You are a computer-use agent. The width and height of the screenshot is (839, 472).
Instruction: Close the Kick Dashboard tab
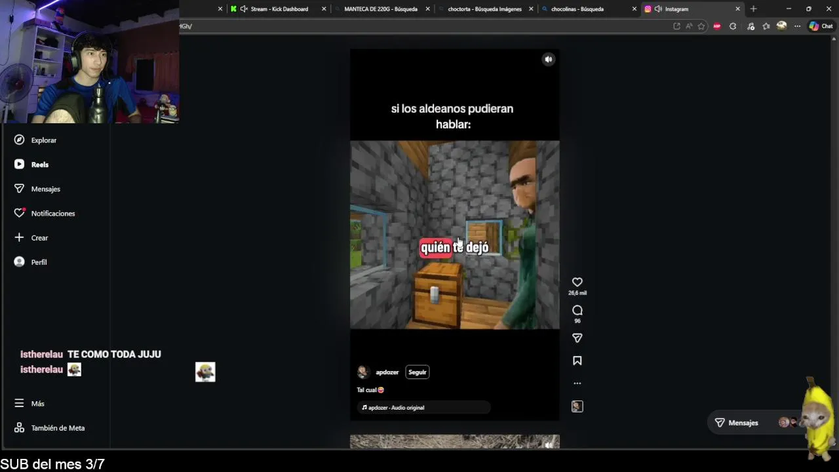pyautogui.click(x=324, y=9)
